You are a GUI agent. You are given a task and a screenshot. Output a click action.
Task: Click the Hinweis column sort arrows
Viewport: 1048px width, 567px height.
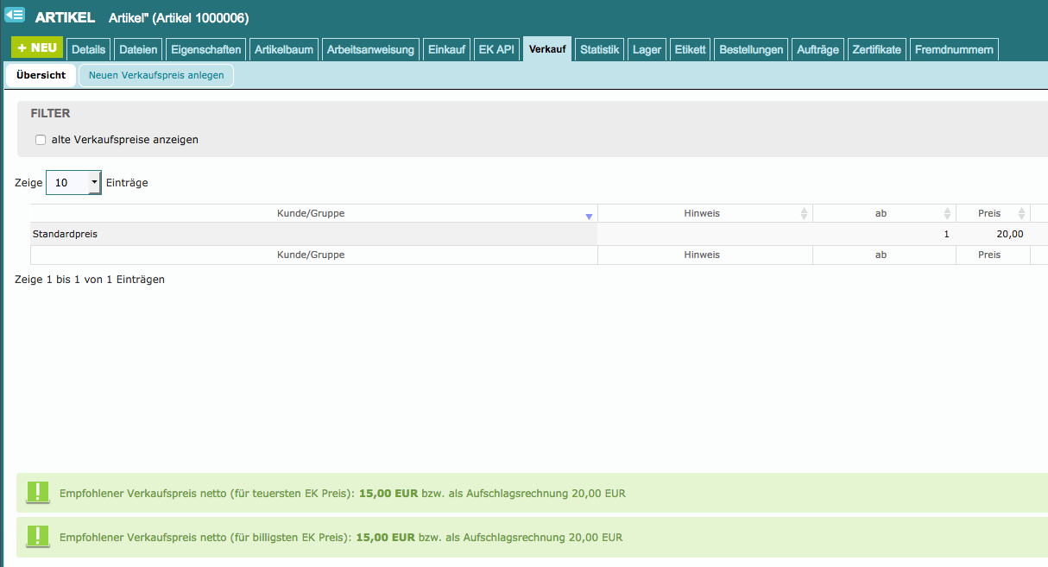[804, 214]
